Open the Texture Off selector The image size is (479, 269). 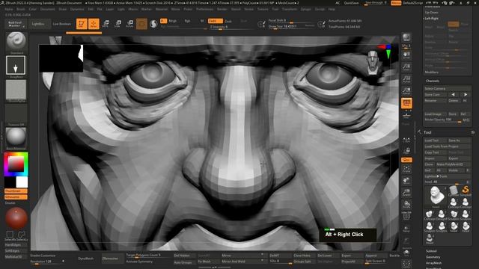[16, 114]
